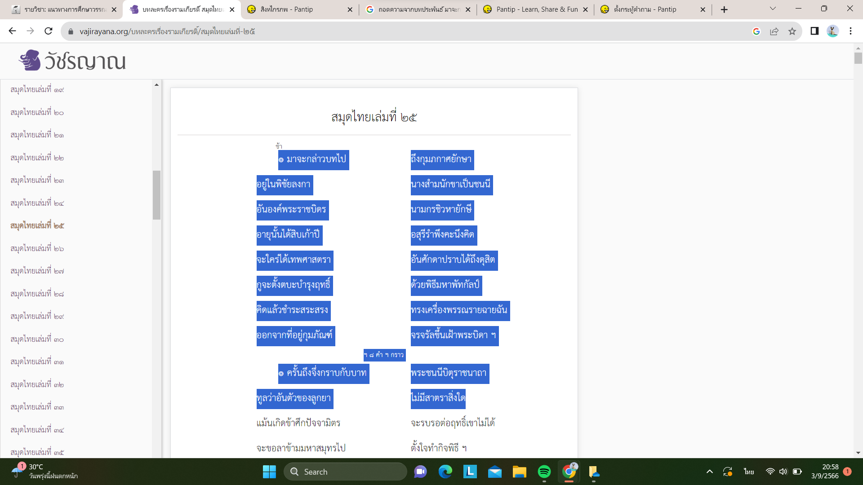Open the tab search dropdown arrow
Image resolution: width=863 pixels, height=485 pixels.
(x=773, y=9)
